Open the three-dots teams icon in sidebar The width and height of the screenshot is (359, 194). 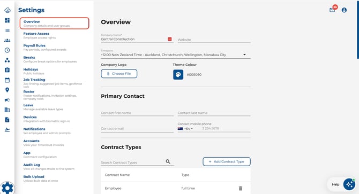8,60
